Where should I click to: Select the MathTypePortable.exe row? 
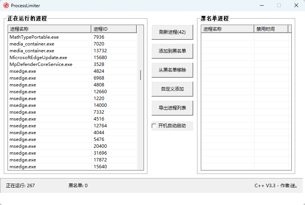click(x=72, y=37)
